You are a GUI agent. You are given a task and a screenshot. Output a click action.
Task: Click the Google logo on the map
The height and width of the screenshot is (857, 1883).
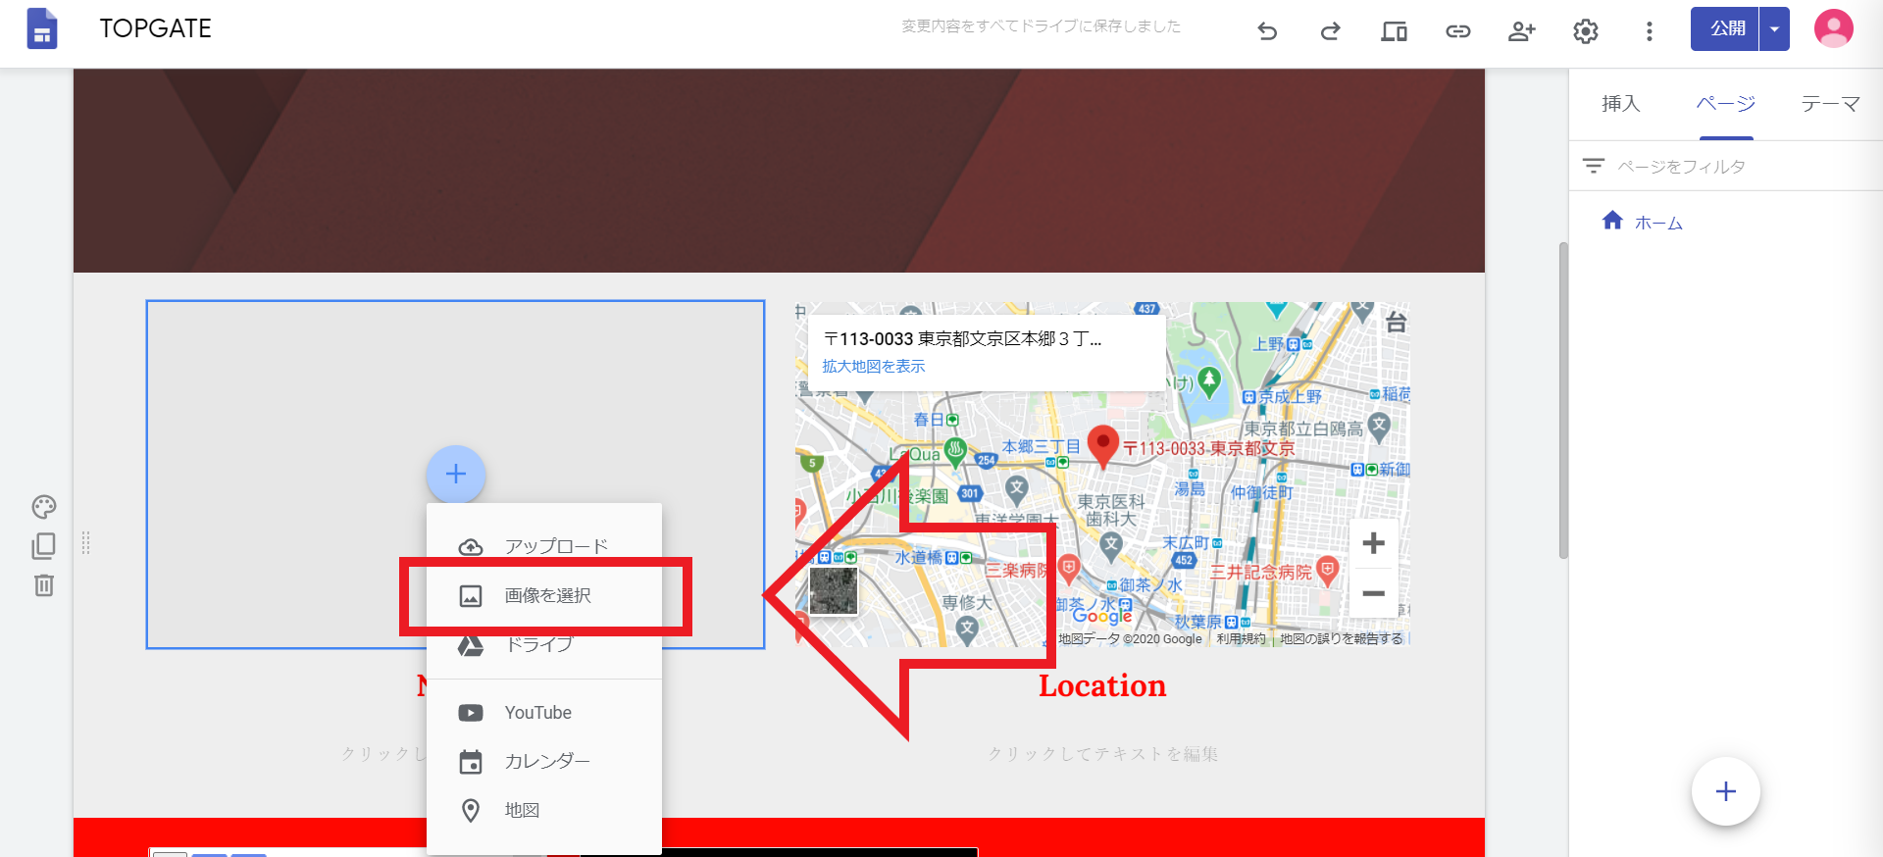[1102, 616]
